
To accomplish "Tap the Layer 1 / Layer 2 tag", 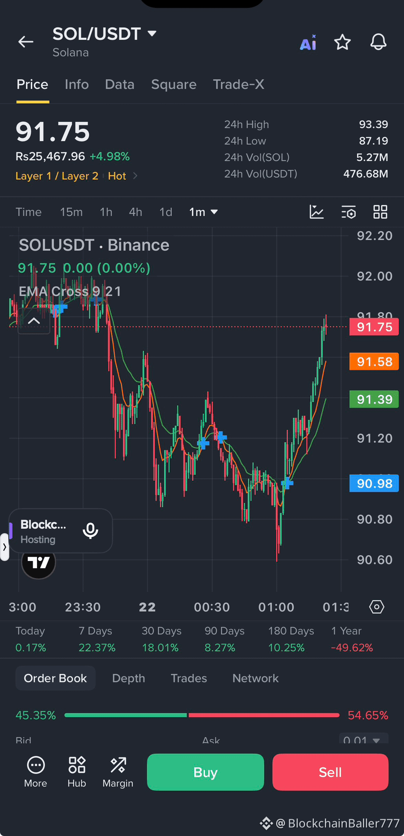I will tap(57, 176).
